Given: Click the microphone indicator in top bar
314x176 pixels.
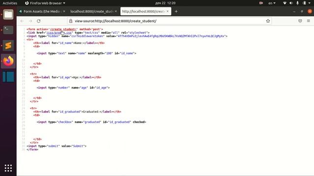Looking at the screenshot, I should [x=298, y=3].
